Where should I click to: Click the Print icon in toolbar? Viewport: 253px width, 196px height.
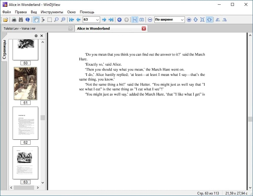[14, 20]
